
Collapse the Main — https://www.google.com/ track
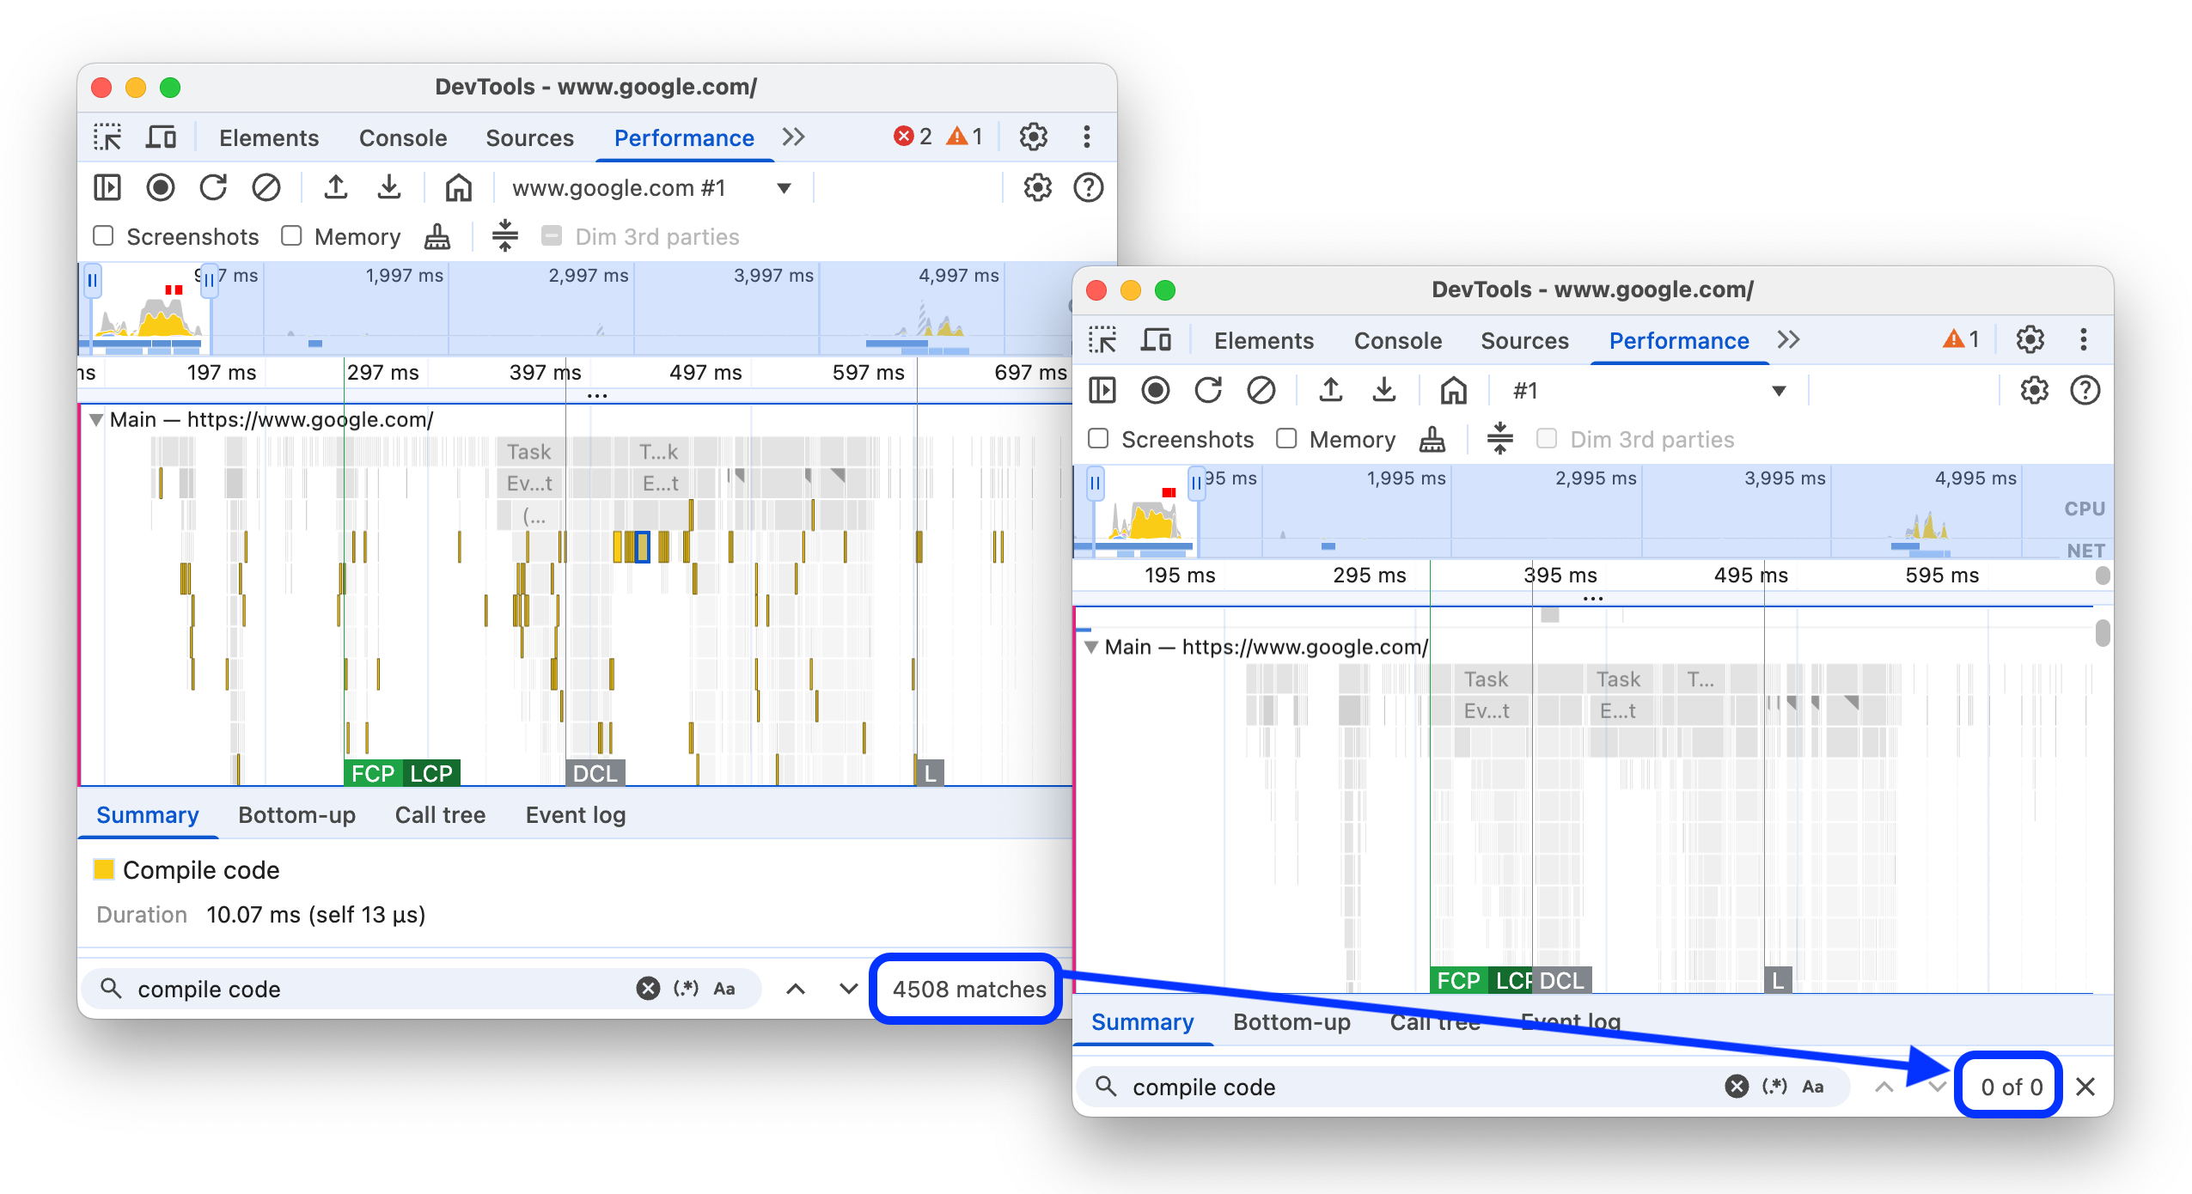[97, 420]
